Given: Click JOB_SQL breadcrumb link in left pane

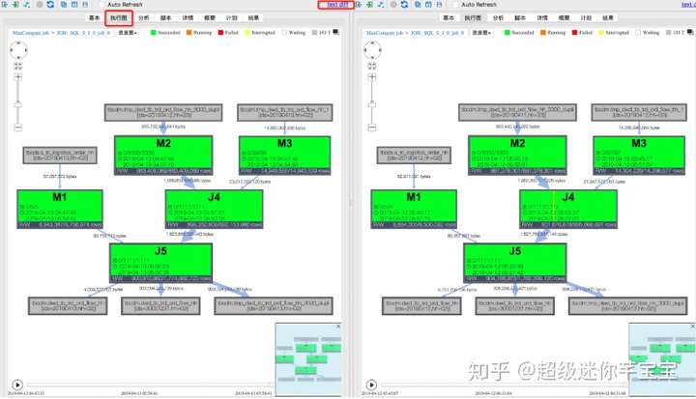Looking at the screenshot, I should 83,33.
